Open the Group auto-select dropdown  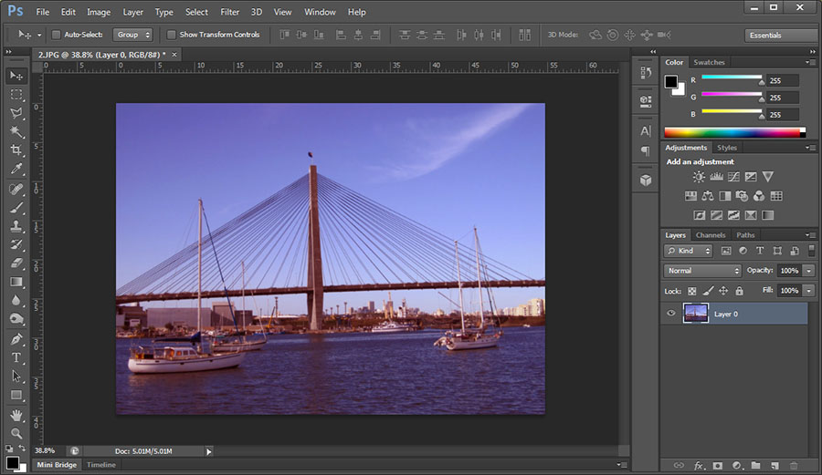132,35
